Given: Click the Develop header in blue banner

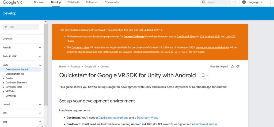Looking at the screenshot, I should tap(9, 13).
